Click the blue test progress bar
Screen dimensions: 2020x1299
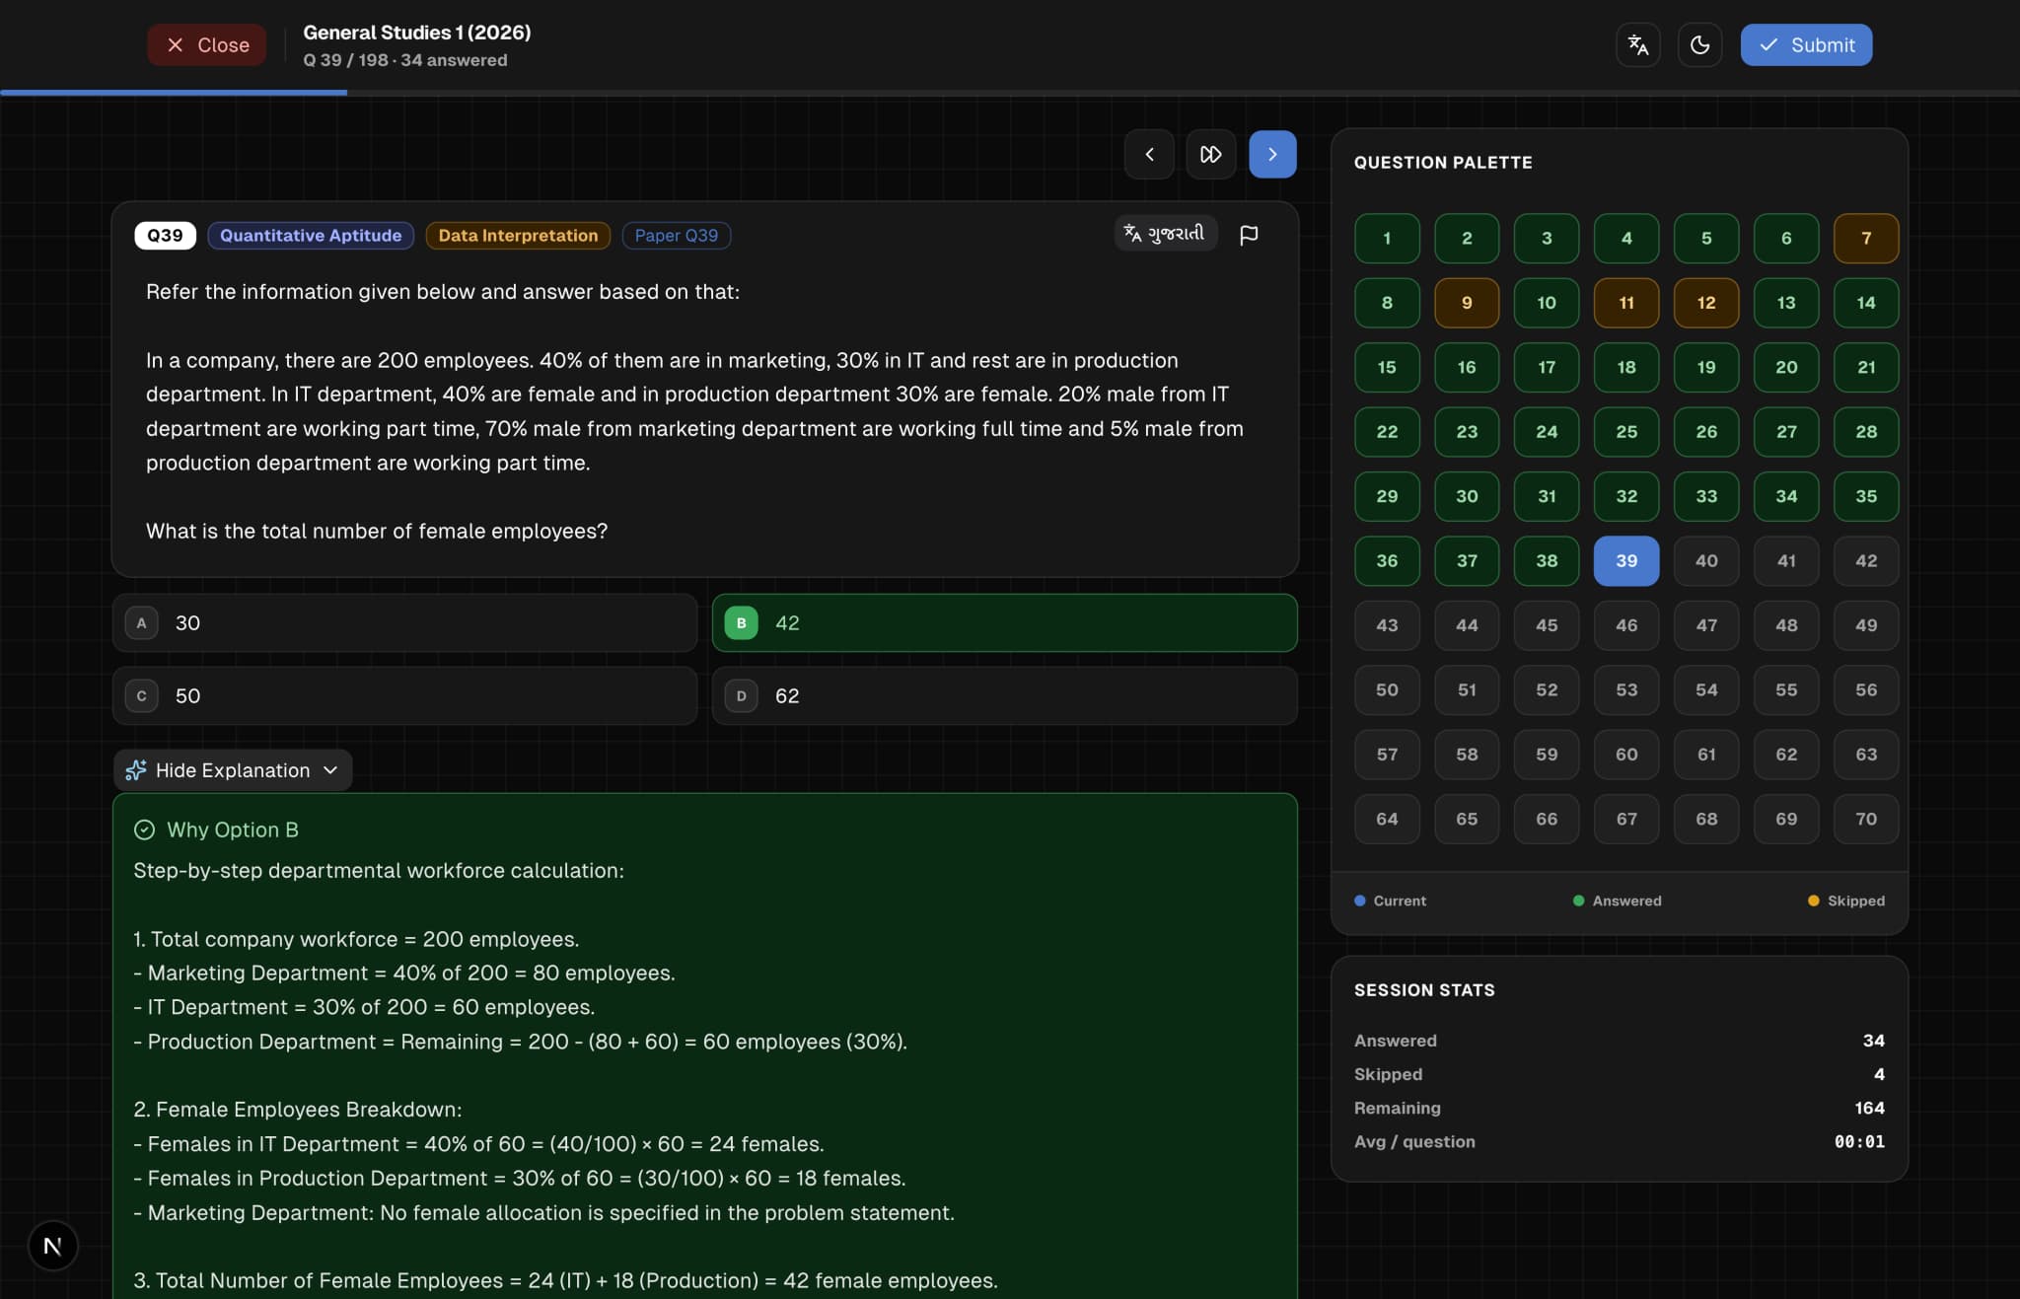[x=174, y=93]
